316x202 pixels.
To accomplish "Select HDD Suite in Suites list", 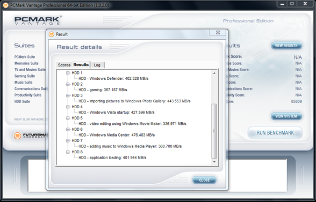I will point(22,101).
